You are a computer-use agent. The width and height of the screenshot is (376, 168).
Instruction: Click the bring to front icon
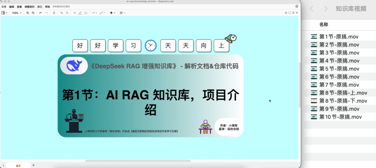tap(62, 13)
